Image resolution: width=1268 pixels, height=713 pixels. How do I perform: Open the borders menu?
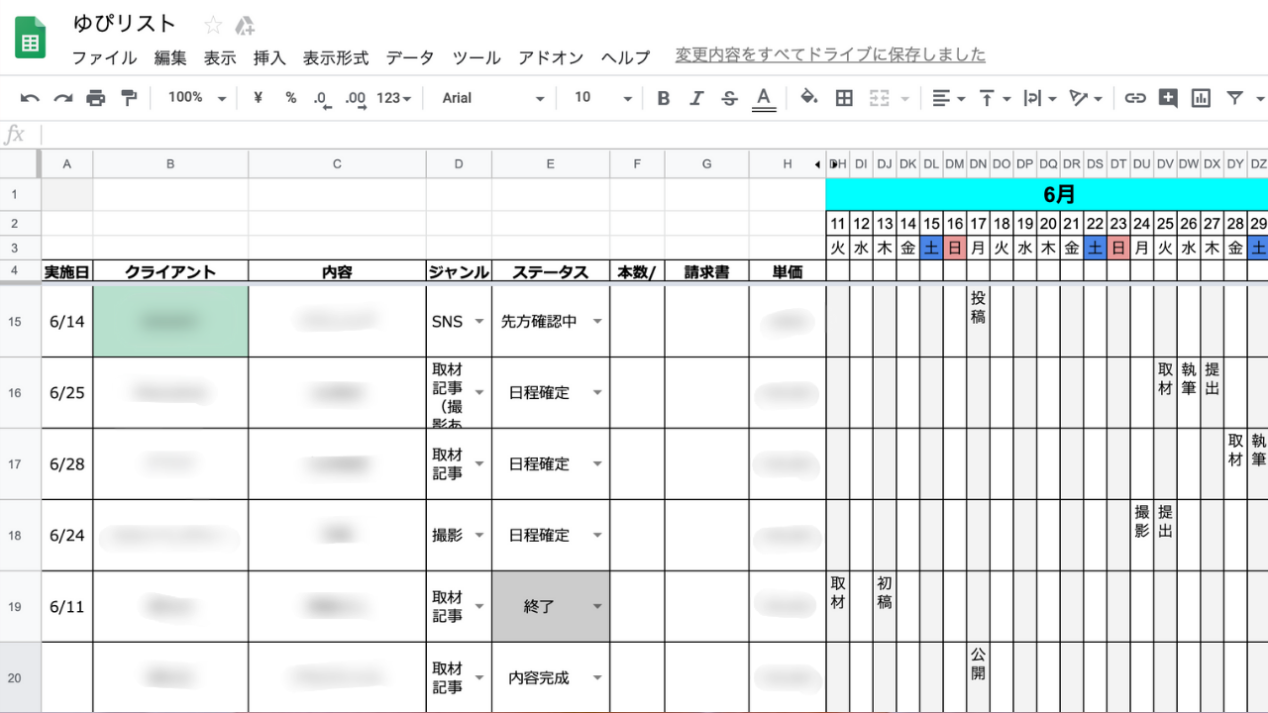point(844,98)
